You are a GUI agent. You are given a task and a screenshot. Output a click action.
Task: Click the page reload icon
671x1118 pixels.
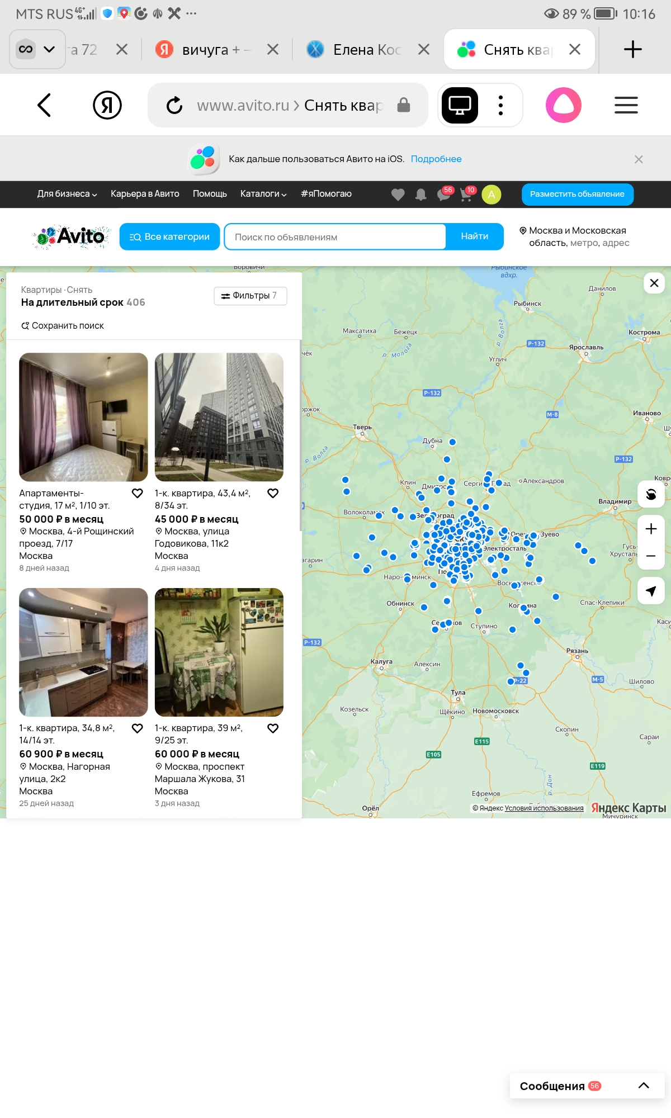(174, 105)
